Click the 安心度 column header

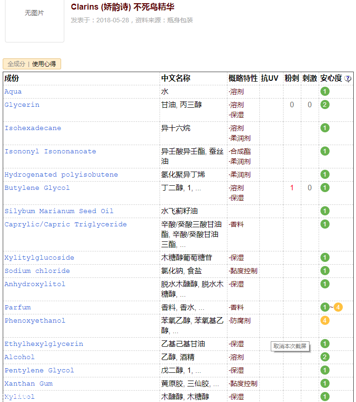pos(331,78)
